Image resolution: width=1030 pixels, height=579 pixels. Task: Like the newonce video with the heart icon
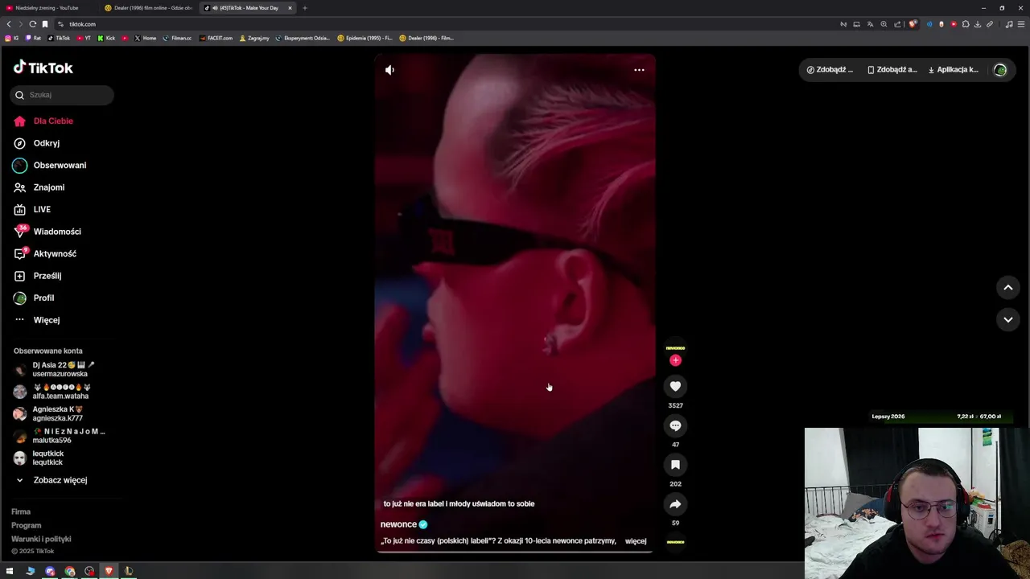[x=675, y=387]
